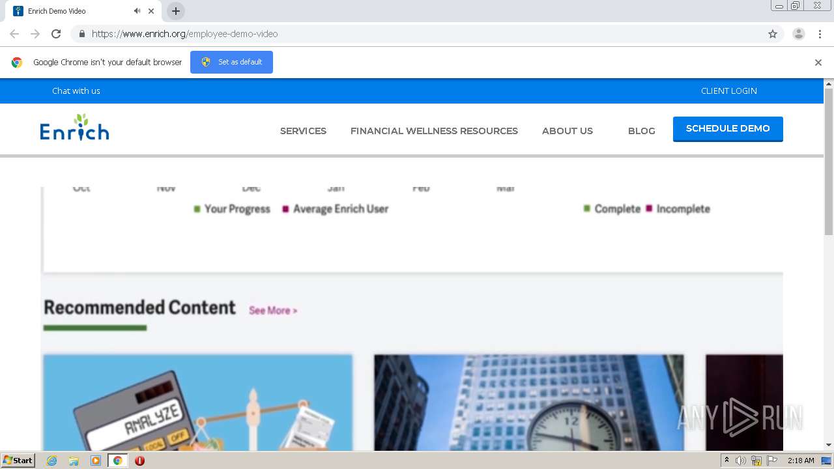834x469 pixels.
Task: Click the vertical scrollbar thumb
Action: [x=829, y=162]
